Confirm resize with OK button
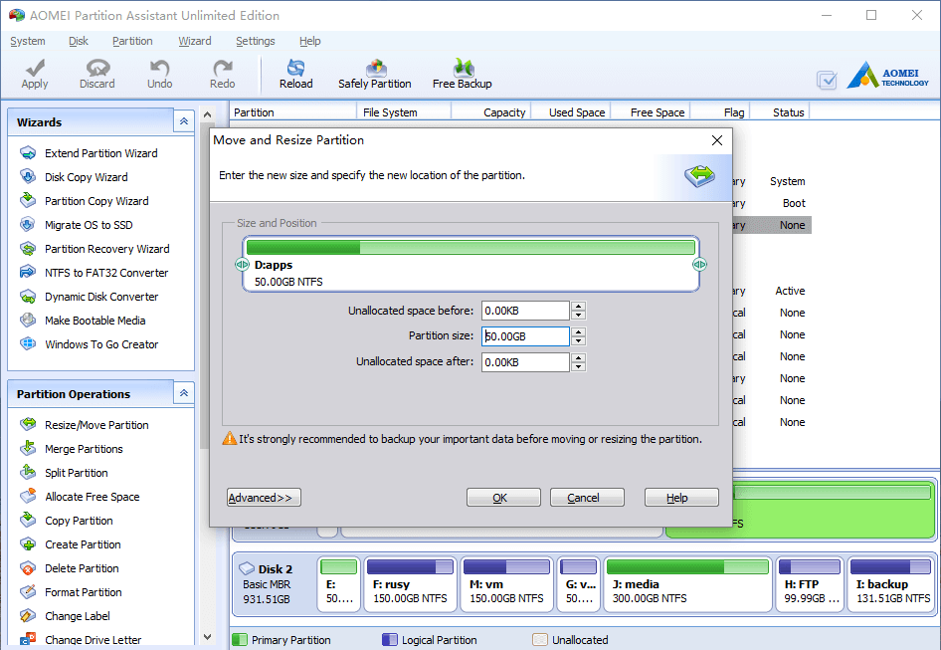 (503, 498)
